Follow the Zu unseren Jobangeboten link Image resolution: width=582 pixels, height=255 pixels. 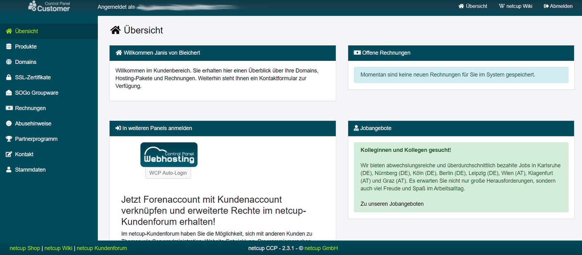(392, 204)
